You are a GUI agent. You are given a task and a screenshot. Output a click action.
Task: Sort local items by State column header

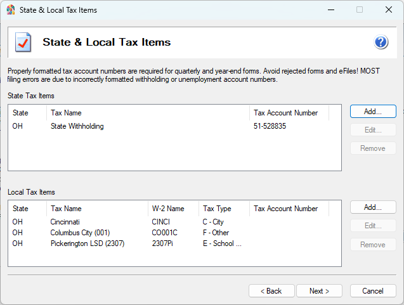(x=27, y=209)
